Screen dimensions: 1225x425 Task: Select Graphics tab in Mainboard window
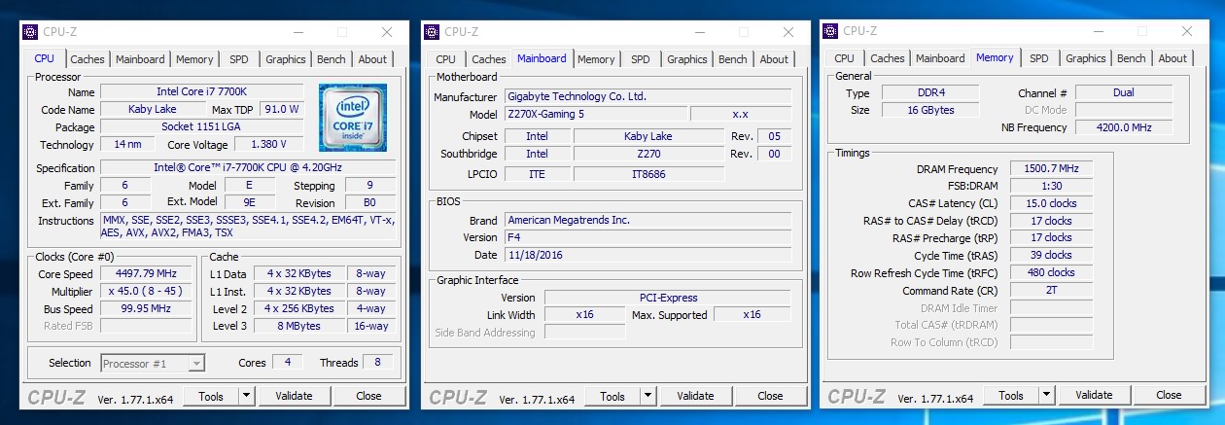coord(687,59)
